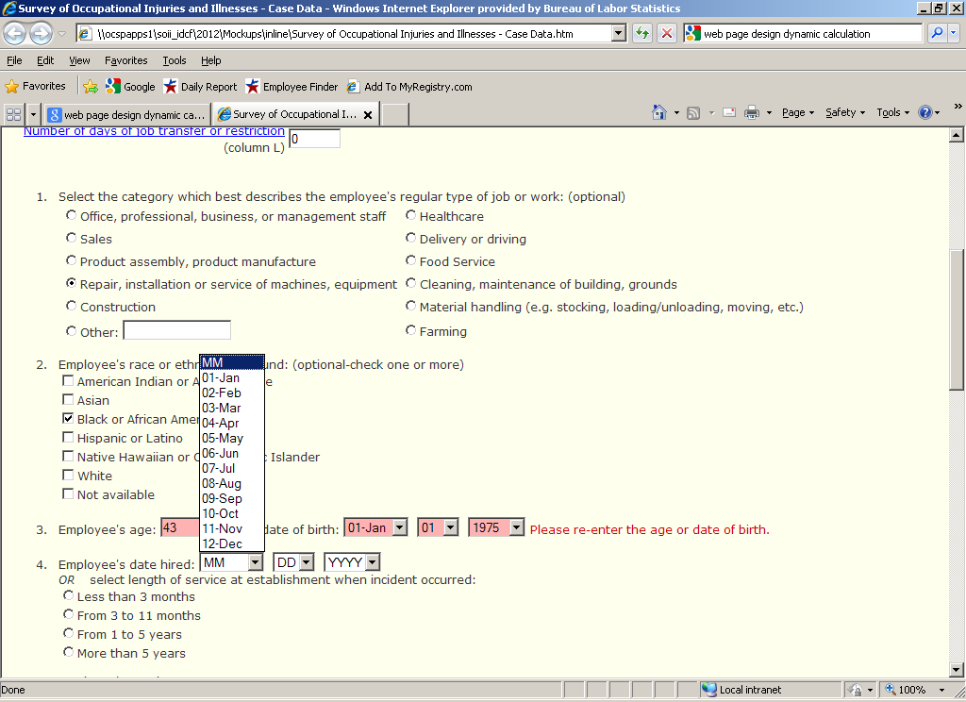Click the Favorites star icon
This screenshot has height=702, width=966.
tap(12, 86)
